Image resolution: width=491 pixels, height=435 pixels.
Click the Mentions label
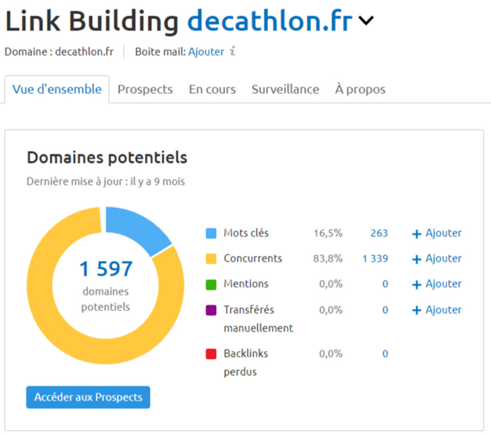point(246,284)
